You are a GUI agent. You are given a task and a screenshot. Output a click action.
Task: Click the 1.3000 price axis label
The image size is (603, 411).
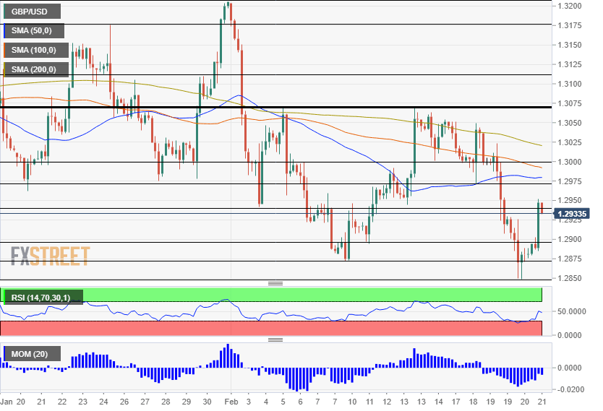pos(570,162)
